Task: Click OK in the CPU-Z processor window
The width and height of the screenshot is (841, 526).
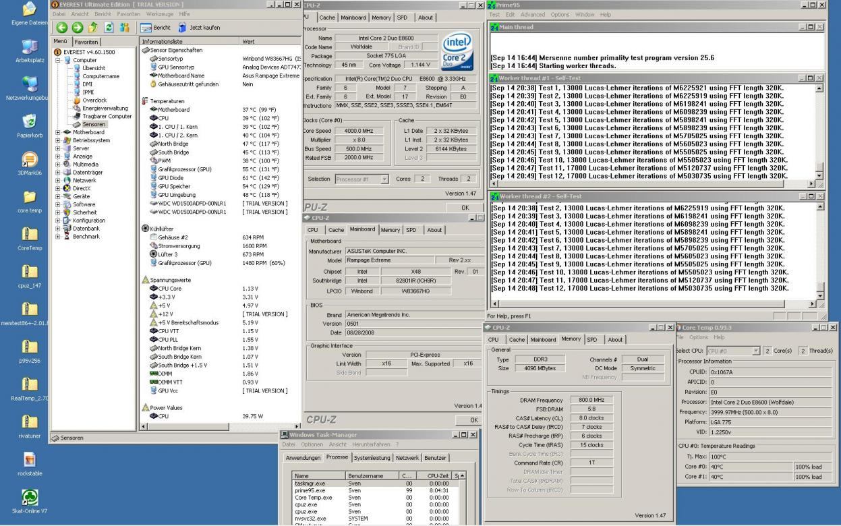Action: (465, 207)
